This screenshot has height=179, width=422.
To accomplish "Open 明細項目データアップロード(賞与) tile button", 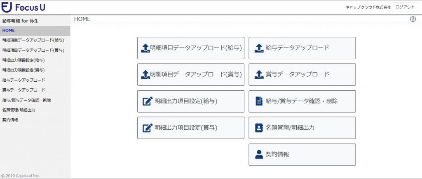I will coord(191,74).
